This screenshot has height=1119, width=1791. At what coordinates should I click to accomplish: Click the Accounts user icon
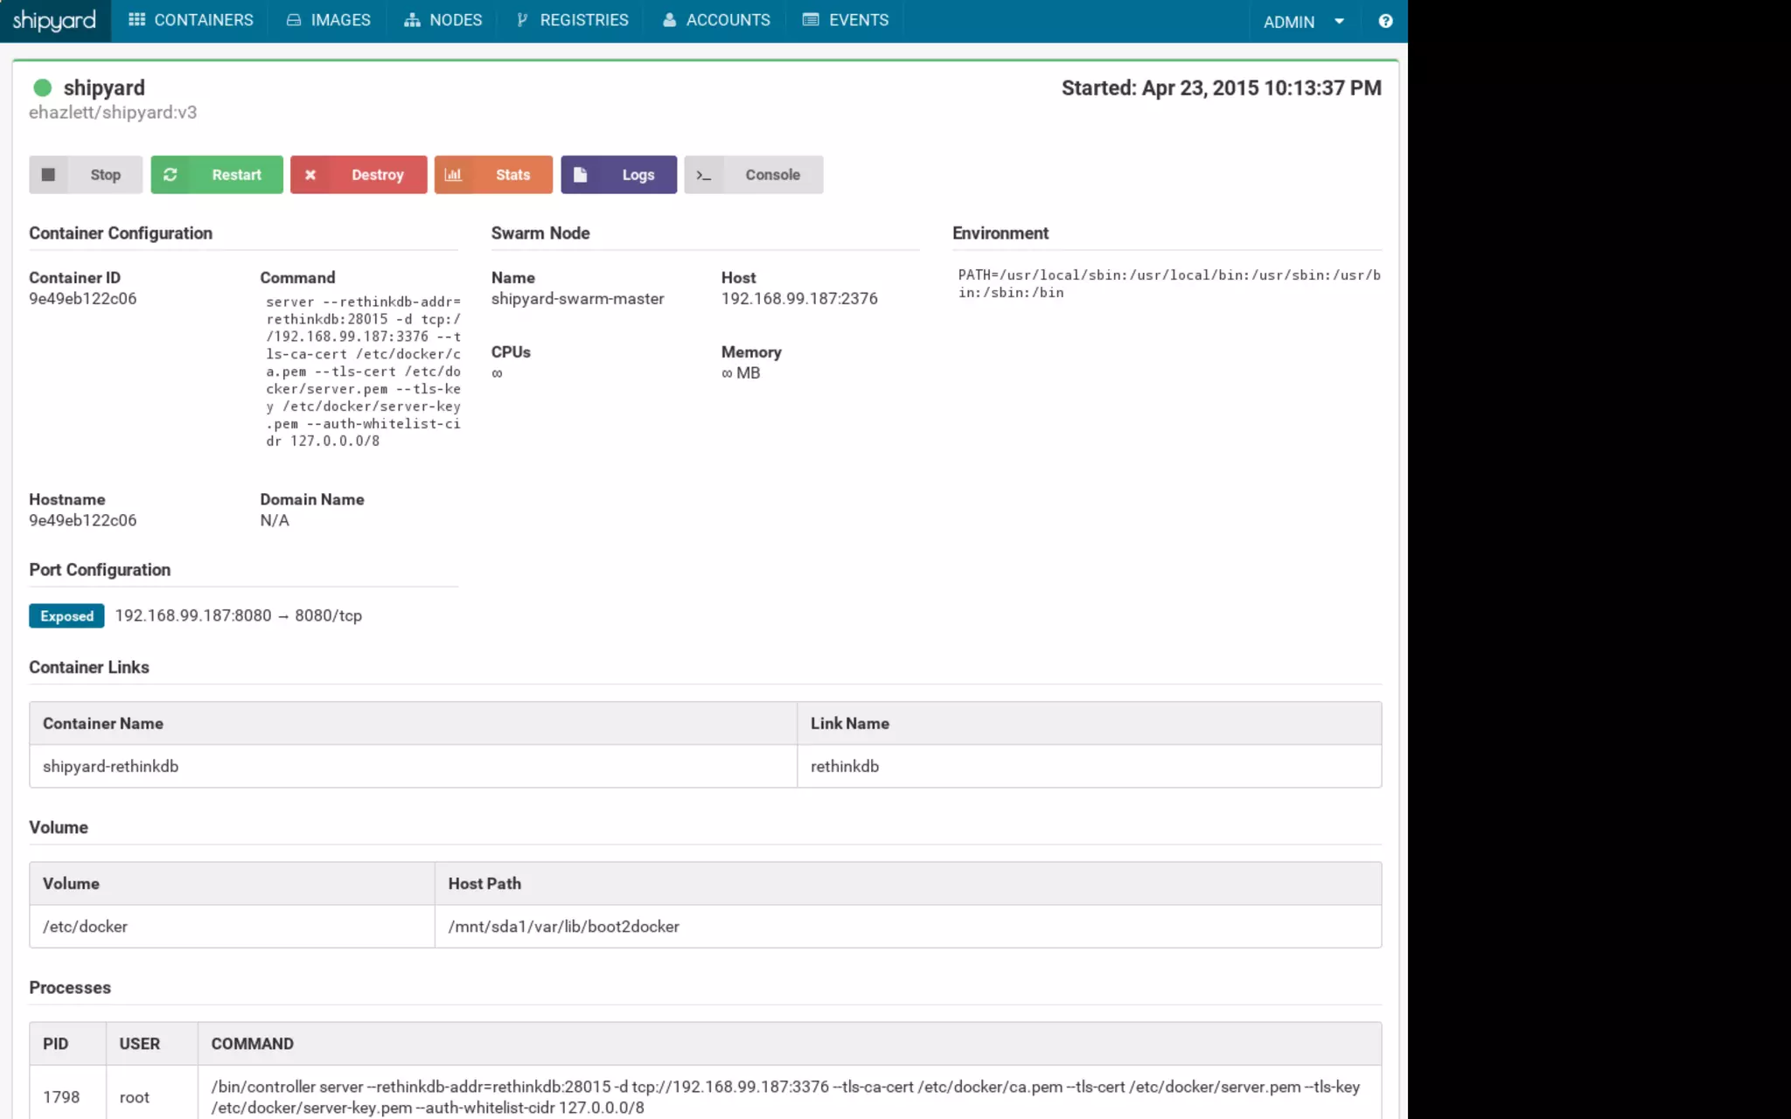(669, 19)
